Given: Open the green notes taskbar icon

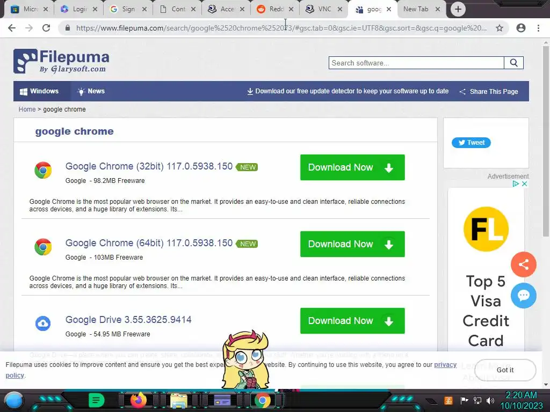Looking at the screenshot, I should (x=97, y=400).
